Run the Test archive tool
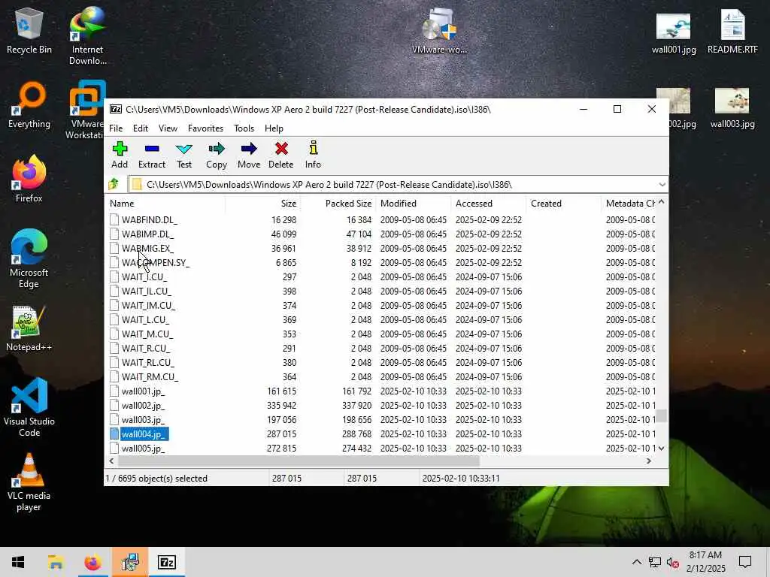Screen dimensions: 770x577 pyautogui.click(x=184, y=155)
